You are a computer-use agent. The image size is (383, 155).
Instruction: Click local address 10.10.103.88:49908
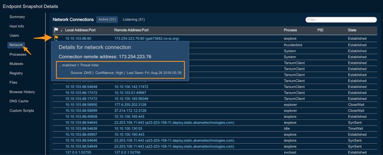[x=81, y=116]
